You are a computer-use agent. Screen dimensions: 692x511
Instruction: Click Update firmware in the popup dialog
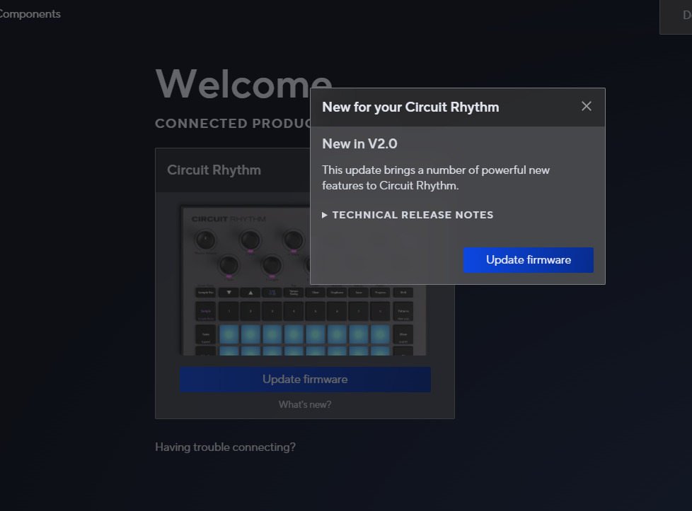529,259
